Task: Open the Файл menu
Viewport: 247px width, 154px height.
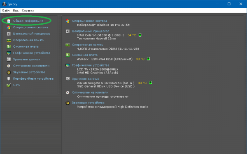Action: pyautogui.click(x=6, y=11)
